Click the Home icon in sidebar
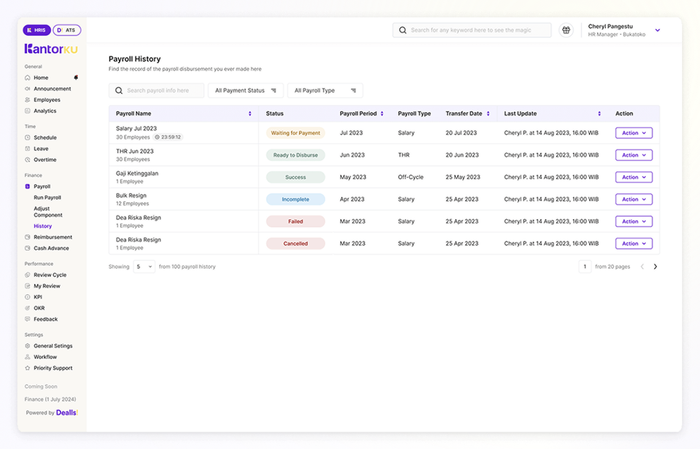This screenshot has width=700, height=449. click(28, 78)
